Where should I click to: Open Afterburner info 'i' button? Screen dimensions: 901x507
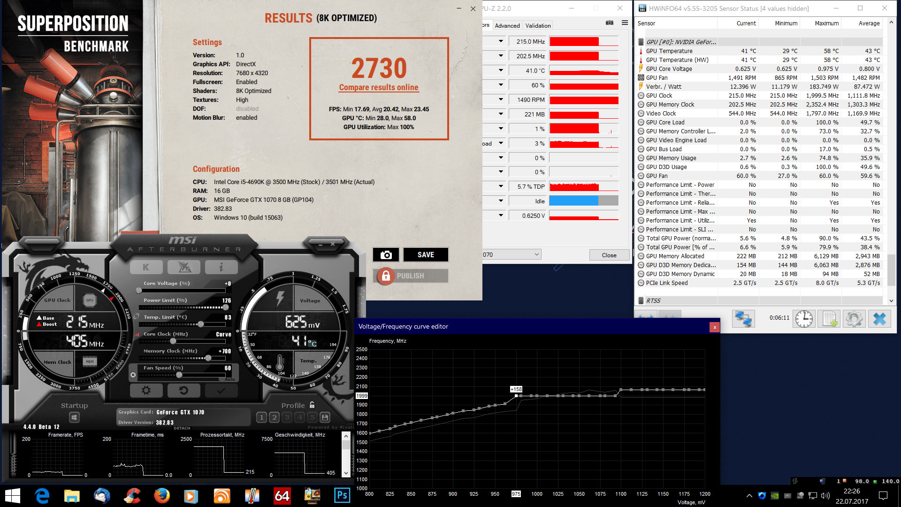point(221,267)
